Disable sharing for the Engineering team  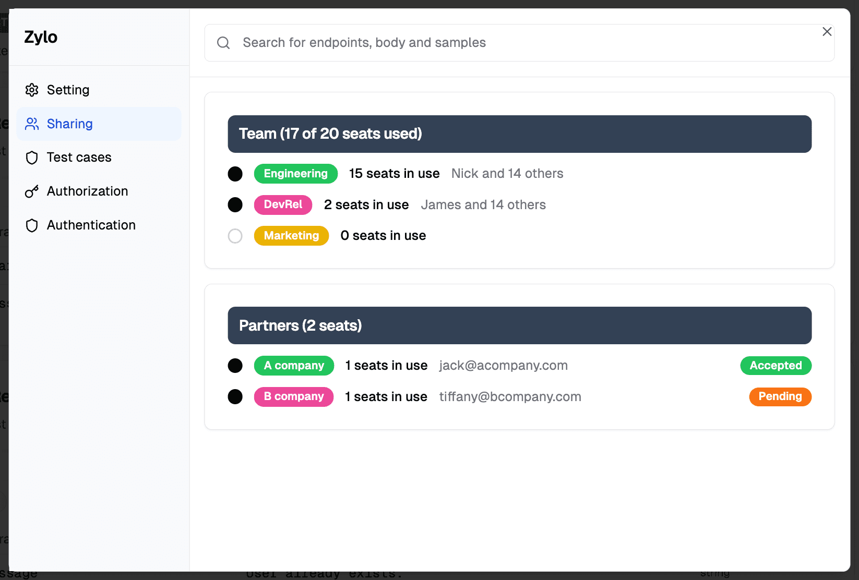[235, 174]
